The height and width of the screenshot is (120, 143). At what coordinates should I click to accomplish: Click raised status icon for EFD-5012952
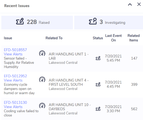pyautogui.click(x=98, y=84)
